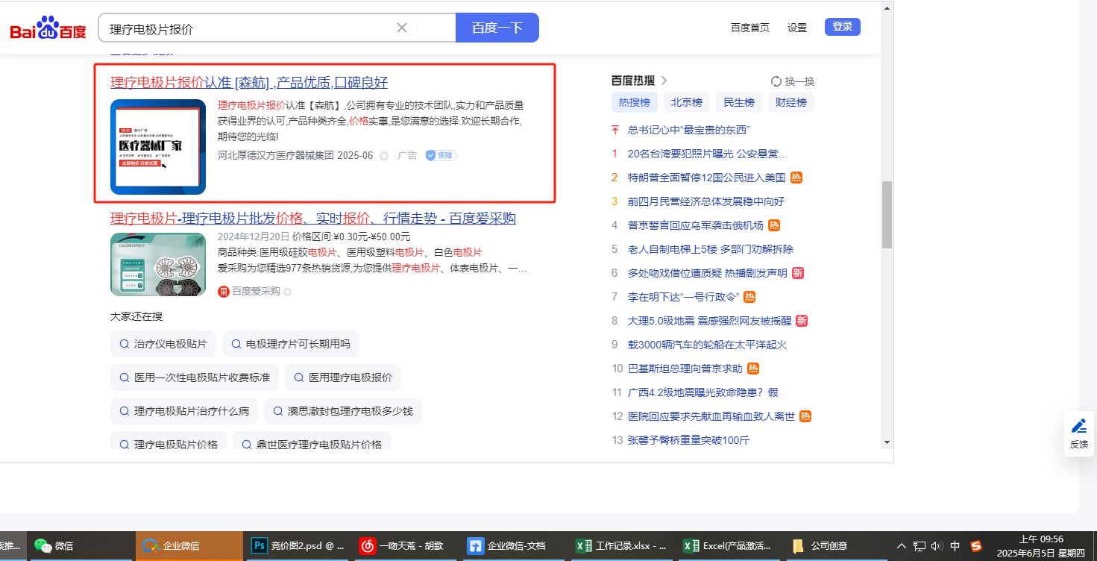Click the 保障 shield badge on ad
This screenshot has width=1097, height=561.
point(441,155)
